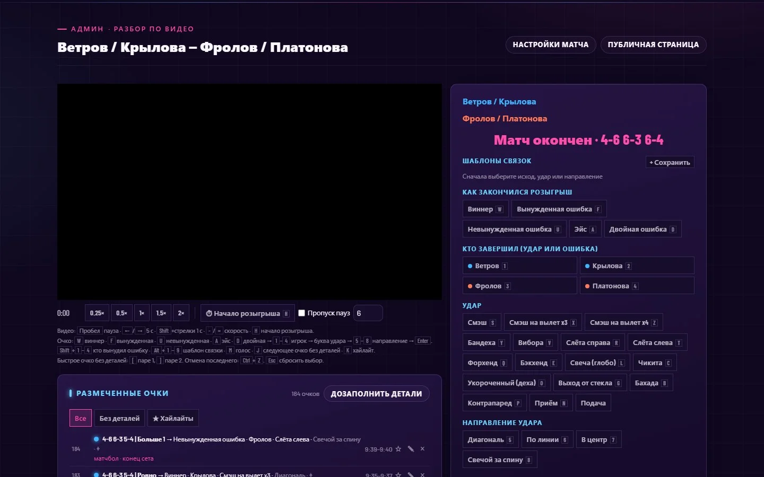Set playback speed to 0.5×
Image resolution: width=764 pixels, height=477 pixels.
(121, 313)
